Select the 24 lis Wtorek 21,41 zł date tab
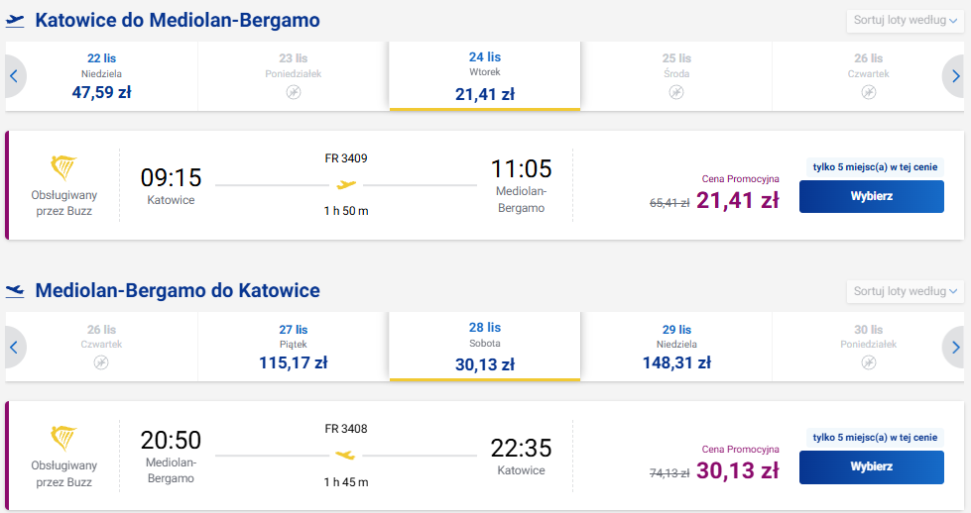 pyautogui.click(x=485, y=76)
